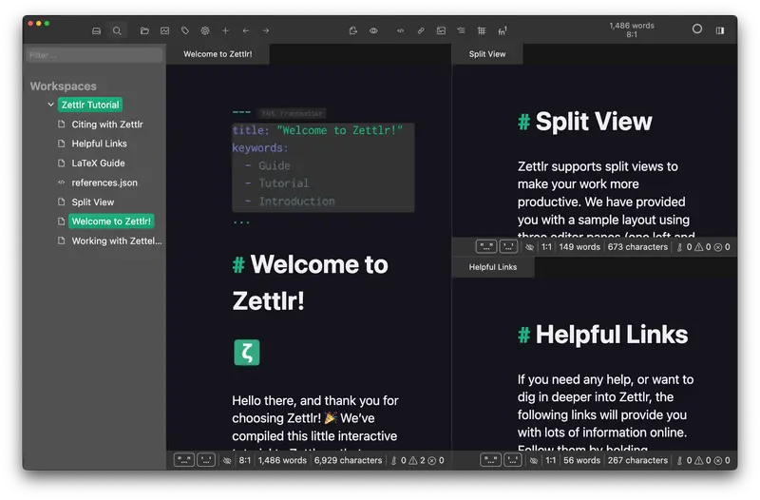Toggle eye-slash icon in Helpful Links status bar
This screenshot has width=760, height=500.
[x=534, y=460]
